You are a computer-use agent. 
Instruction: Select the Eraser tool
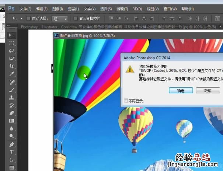click(12, 113)
